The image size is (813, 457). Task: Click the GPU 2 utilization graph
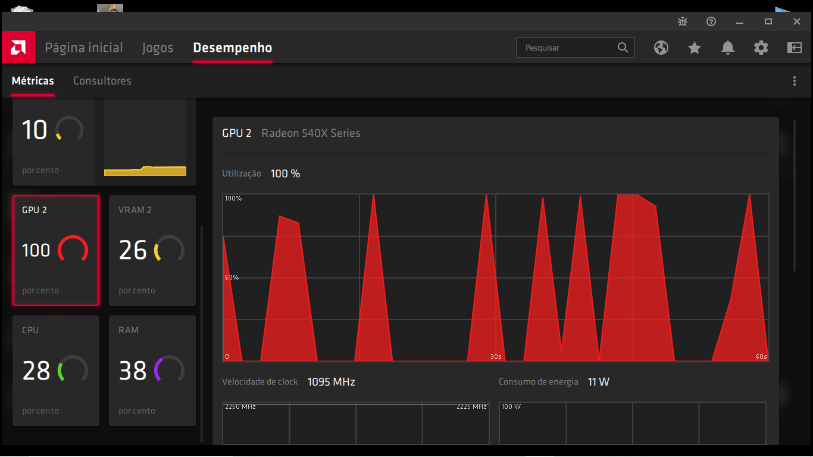[496, 278]
